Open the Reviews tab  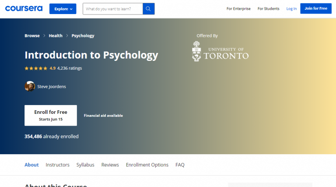[110, 165]
